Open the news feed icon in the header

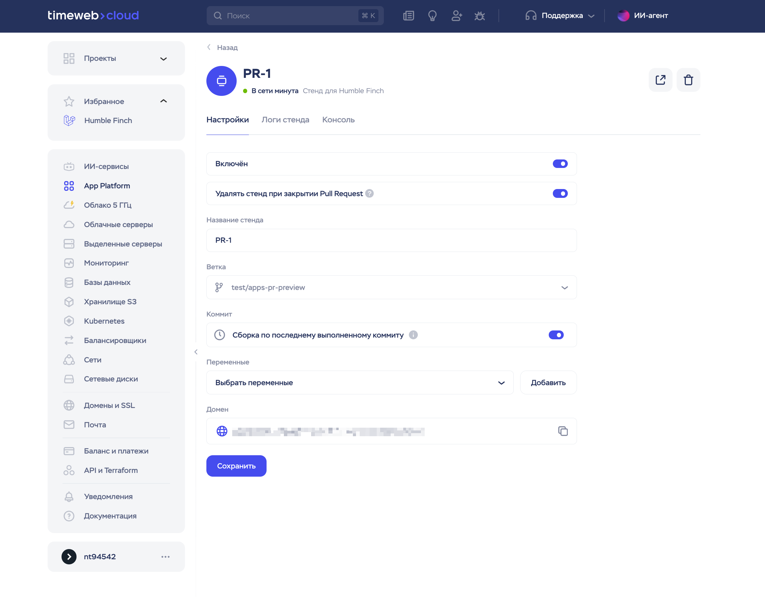coord(408,16)
